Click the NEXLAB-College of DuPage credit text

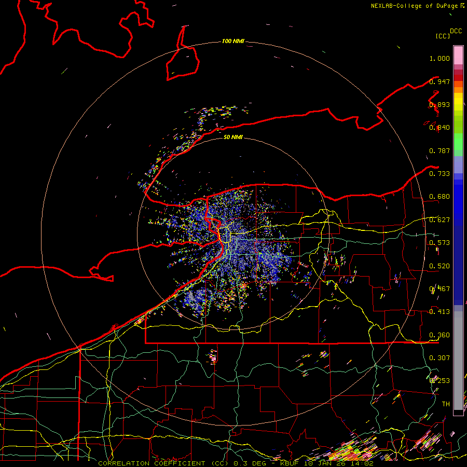click(x=414, y=6)
